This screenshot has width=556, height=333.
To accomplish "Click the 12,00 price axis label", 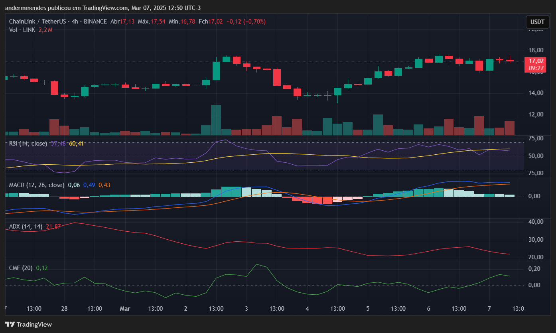I will (x=537, y=114).
